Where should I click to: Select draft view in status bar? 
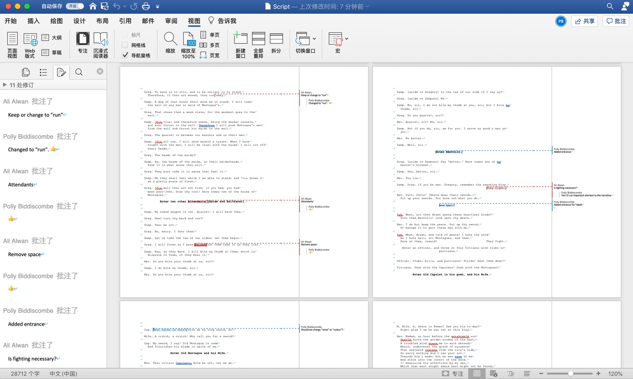click(527, 374)
